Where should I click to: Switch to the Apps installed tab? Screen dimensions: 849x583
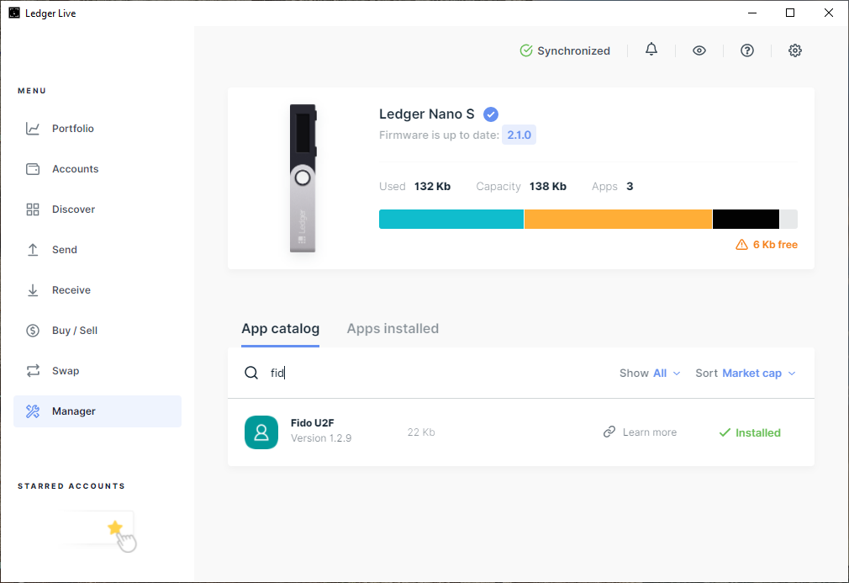tap(393, 329)
